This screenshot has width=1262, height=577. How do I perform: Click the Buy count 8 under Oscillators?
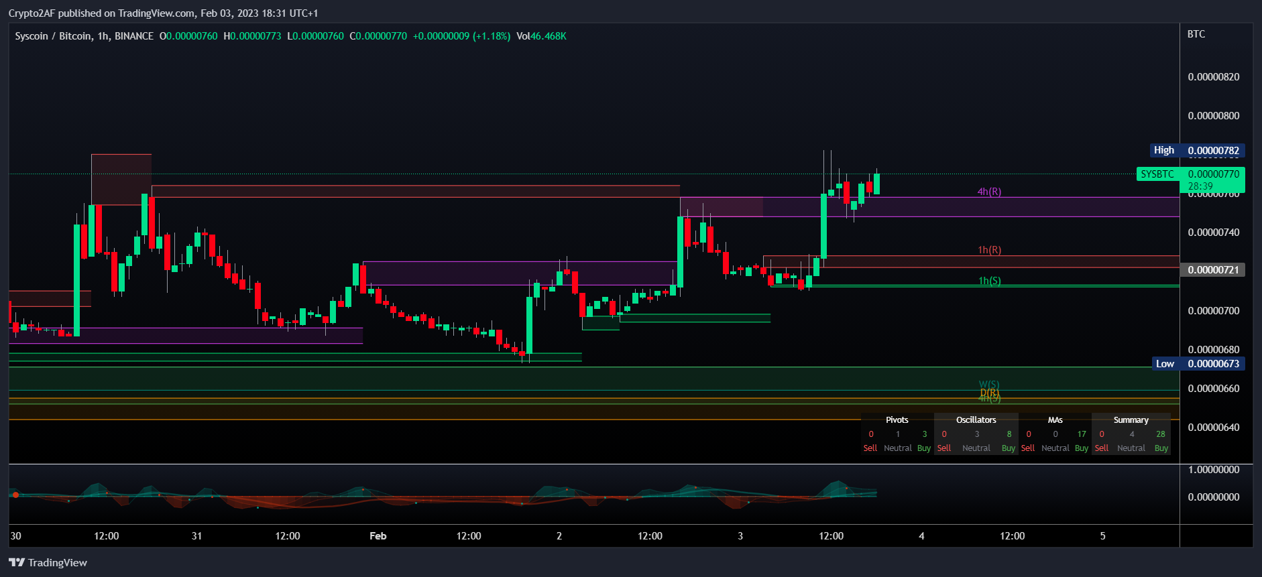pyautogui.click(x=1009, y=434)
